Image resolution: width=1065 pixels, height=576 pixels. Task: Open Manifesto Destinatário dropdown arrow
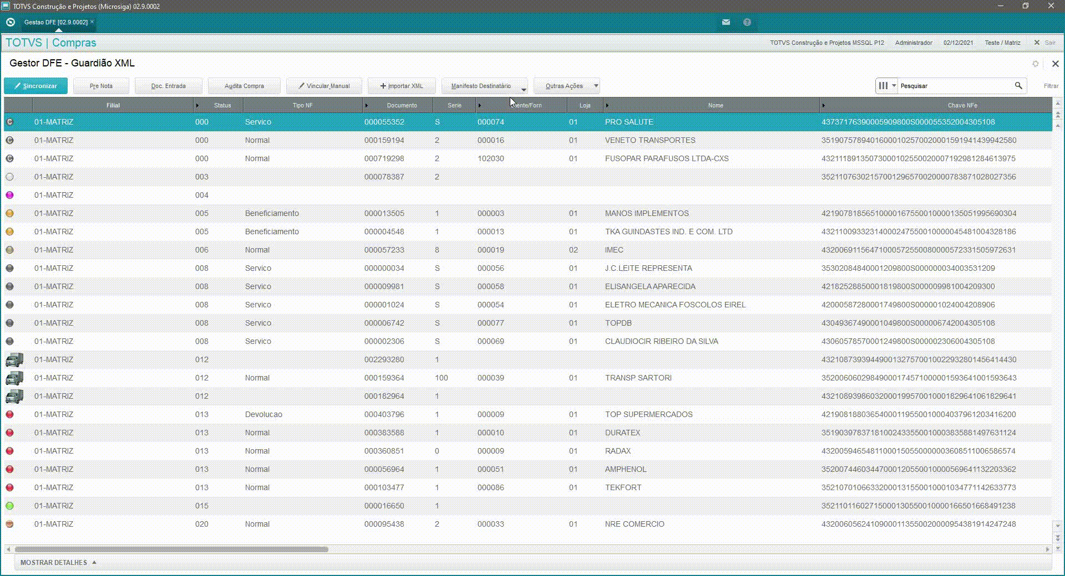click(524, 89)
